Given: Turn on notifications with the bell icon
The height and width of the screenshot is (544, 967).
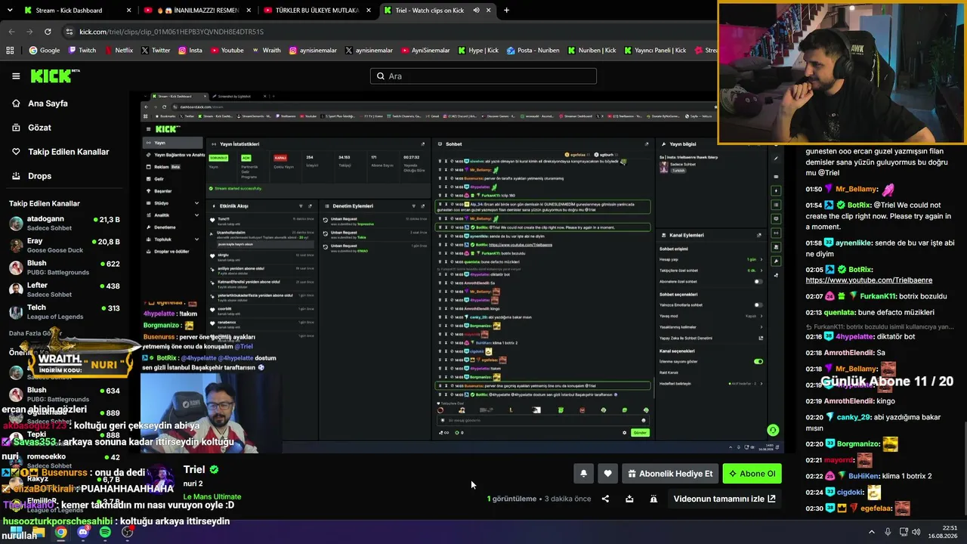Looking at the screenshot, I should [x=583, y=474].
